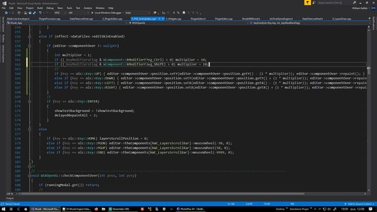Collapse the checkComponentOver function at line 186

coord(29,175)
